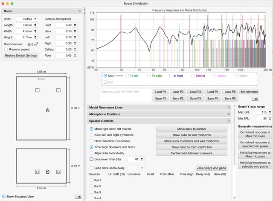The image size is (273, 201).
Task: Capture graph with camera icon beside Save P5
Action: (255, 99)
